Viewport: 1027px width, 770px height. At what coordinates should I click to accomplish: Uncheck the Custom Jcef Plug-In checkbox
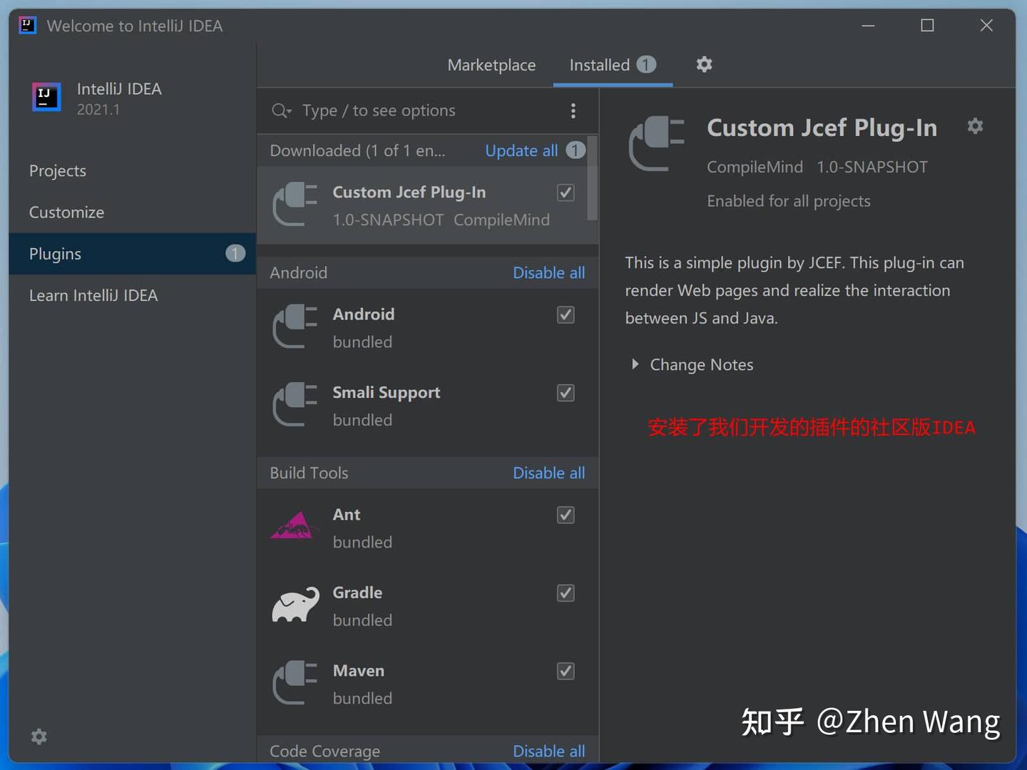[566, 192]
